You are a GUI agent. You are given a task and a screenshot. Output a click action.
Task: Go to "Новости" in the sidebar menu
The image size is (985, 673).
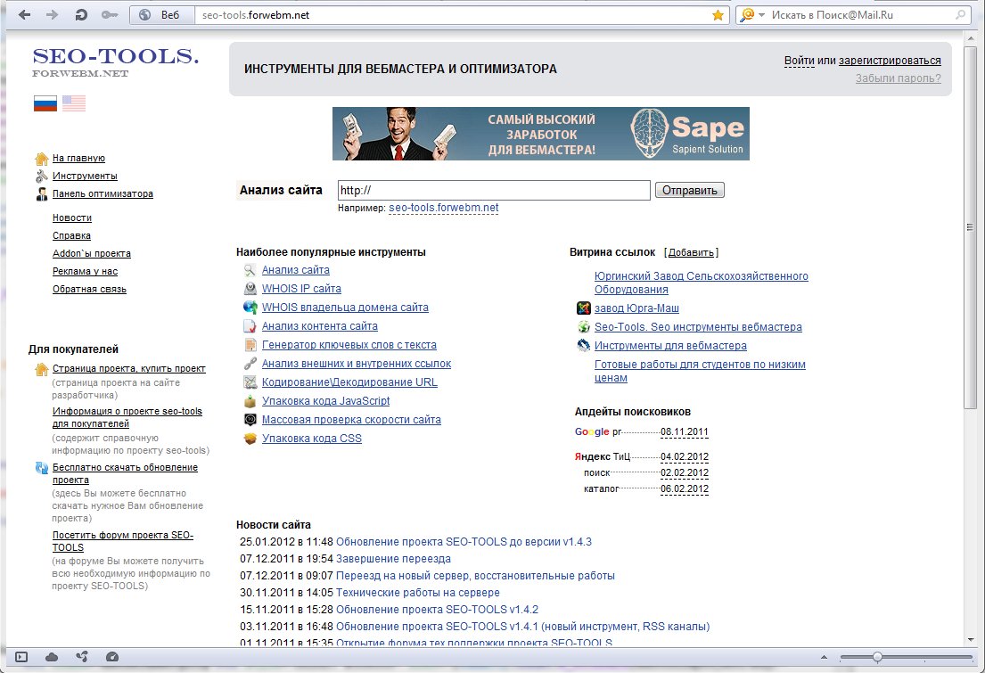71,217
